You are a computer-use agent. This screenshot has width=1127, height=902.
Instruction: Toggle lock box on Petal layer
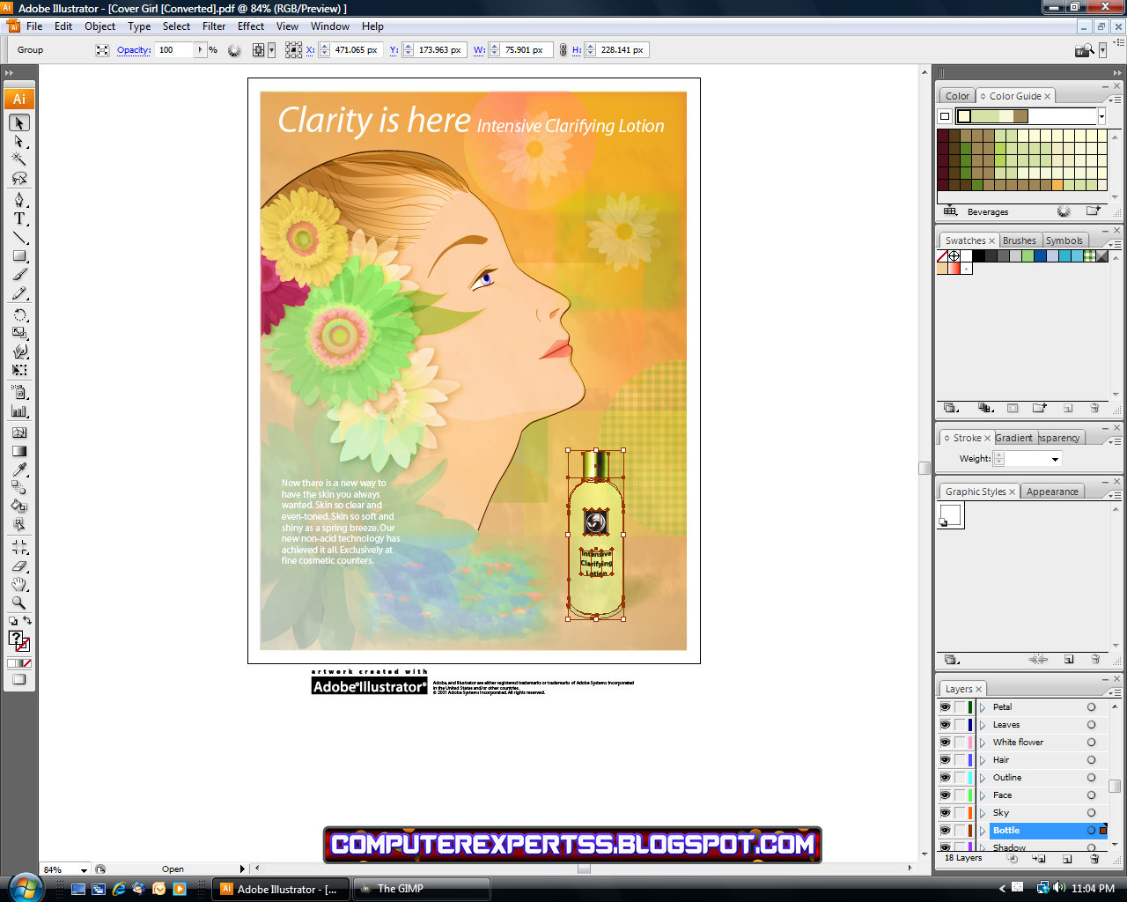point(961,706)
